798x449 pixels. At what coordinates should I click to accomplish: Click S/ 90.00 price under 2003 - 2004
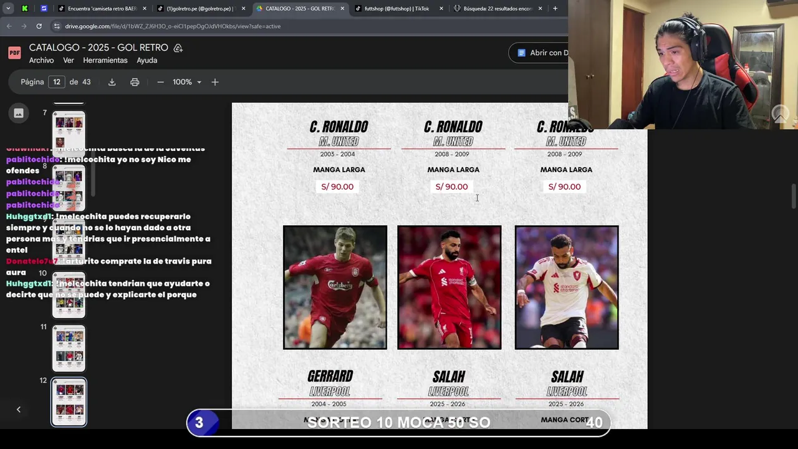337,186
